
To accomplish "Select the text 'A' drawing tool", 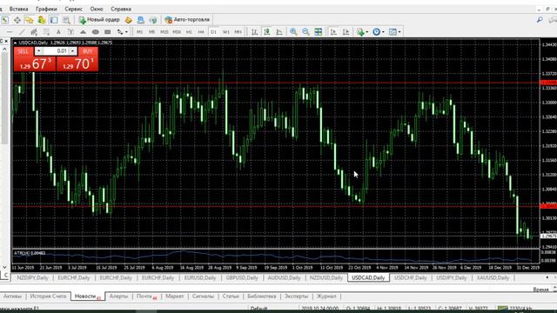I will (x=58, y=32).
